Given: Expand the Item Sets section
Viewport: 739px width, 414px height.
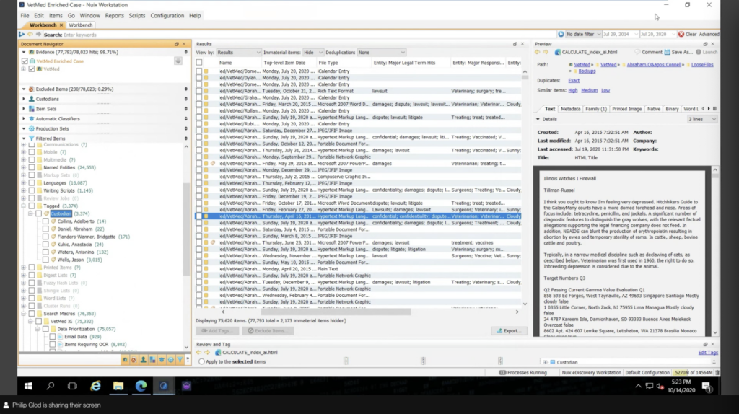Looking at the screenshot, I should pos(24,109).
